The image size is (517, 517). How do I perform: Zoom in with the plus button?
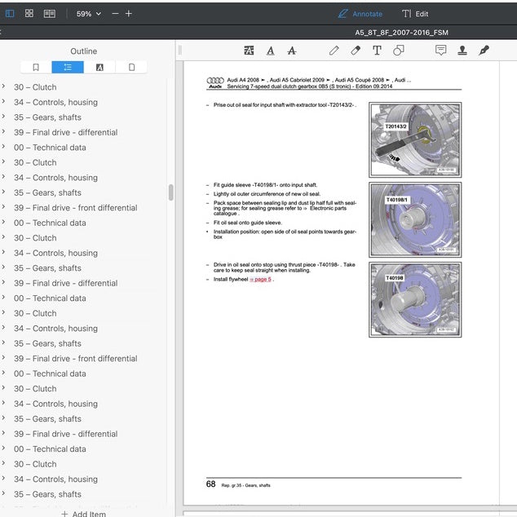point(129,14)
